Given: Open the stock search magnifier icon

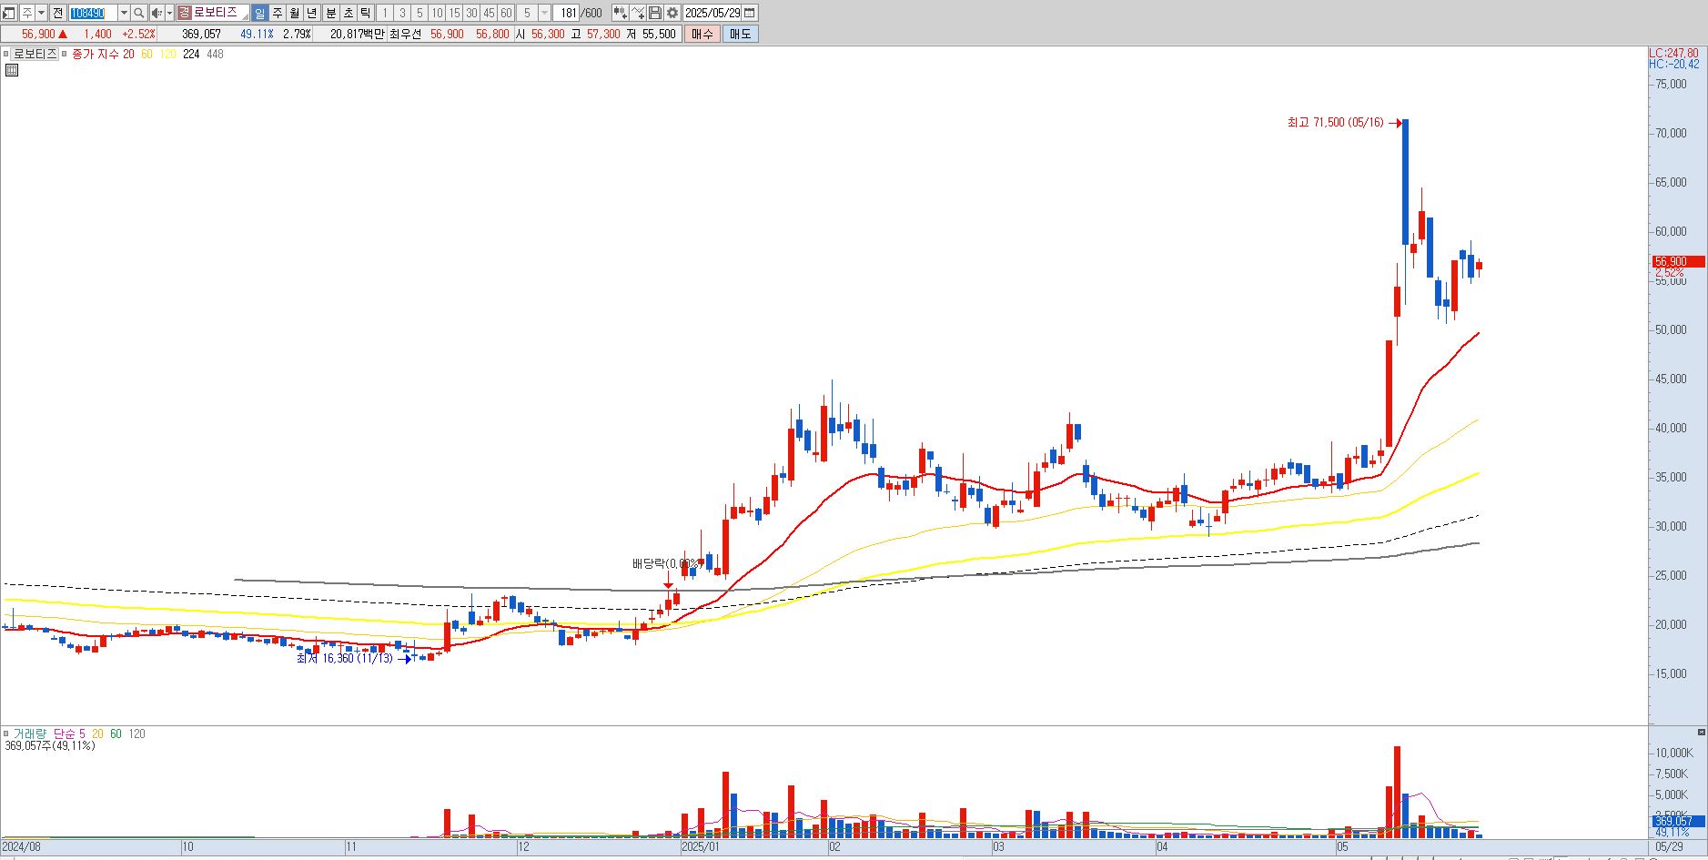Looking at the screenshot, I should (138, 13).
